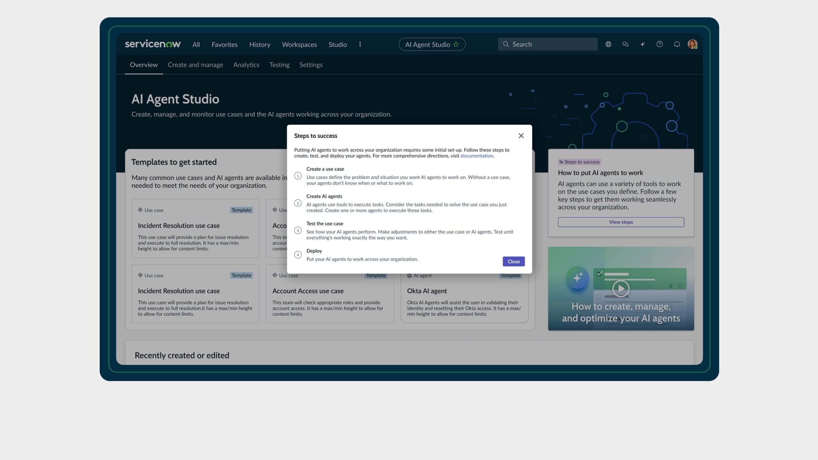Image resolution: width=818 pixels, height=460 pixels.
Task: Open the Workspaces menu
Action: 299,44
